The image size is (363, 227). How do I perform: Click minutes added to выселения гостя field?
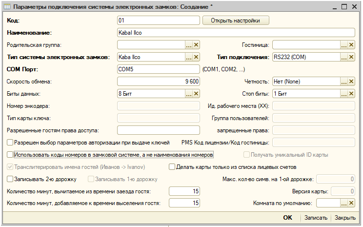(184, 203)
